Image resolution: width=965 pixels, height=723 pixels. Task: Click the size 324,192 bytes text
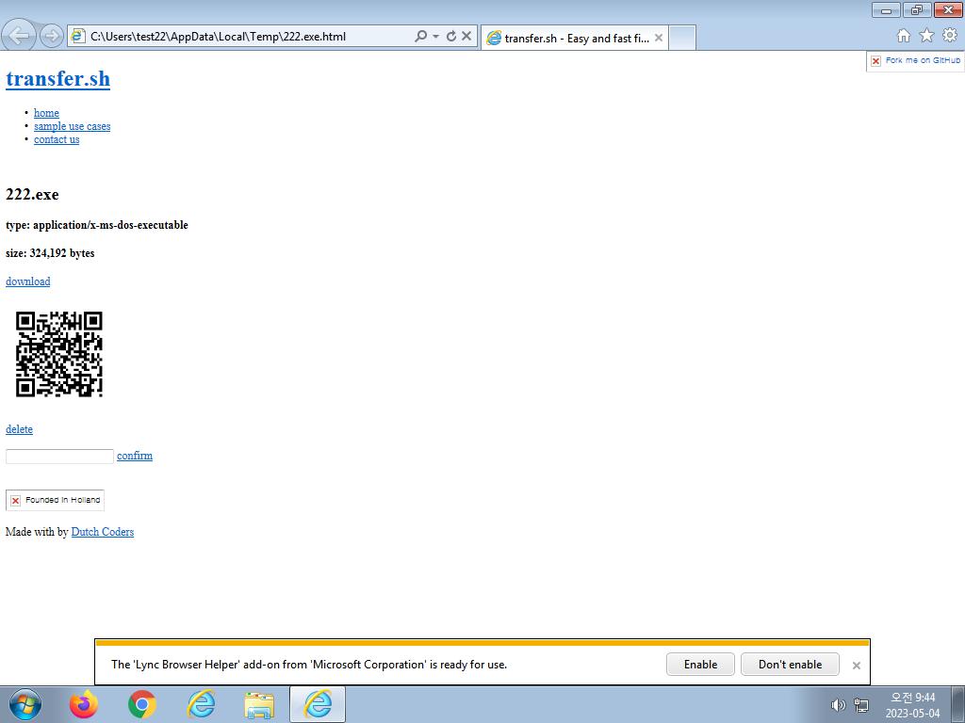[x=50, y=253]
